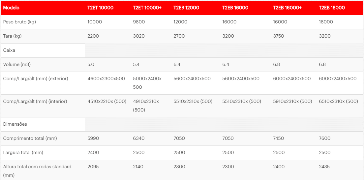Viewport: 364px width, 192px height.
Task: Click interior size '6510x2310x (500)'
Action: click(339, 101)
